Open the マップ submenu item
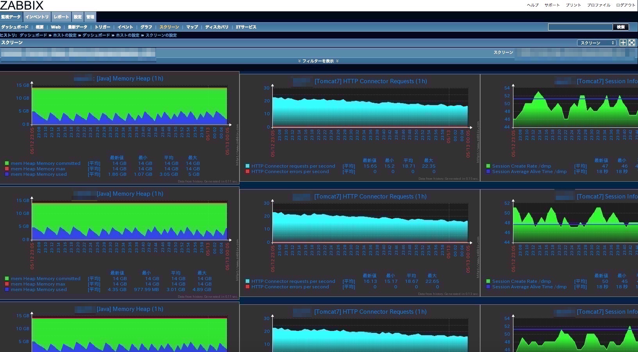 [192, 27]
